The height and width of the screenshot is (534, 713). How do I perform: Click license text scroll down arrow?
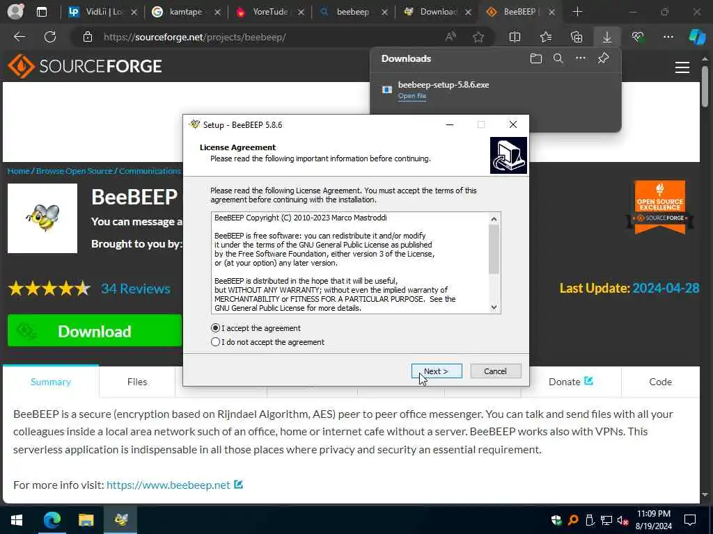coord(494,307)
